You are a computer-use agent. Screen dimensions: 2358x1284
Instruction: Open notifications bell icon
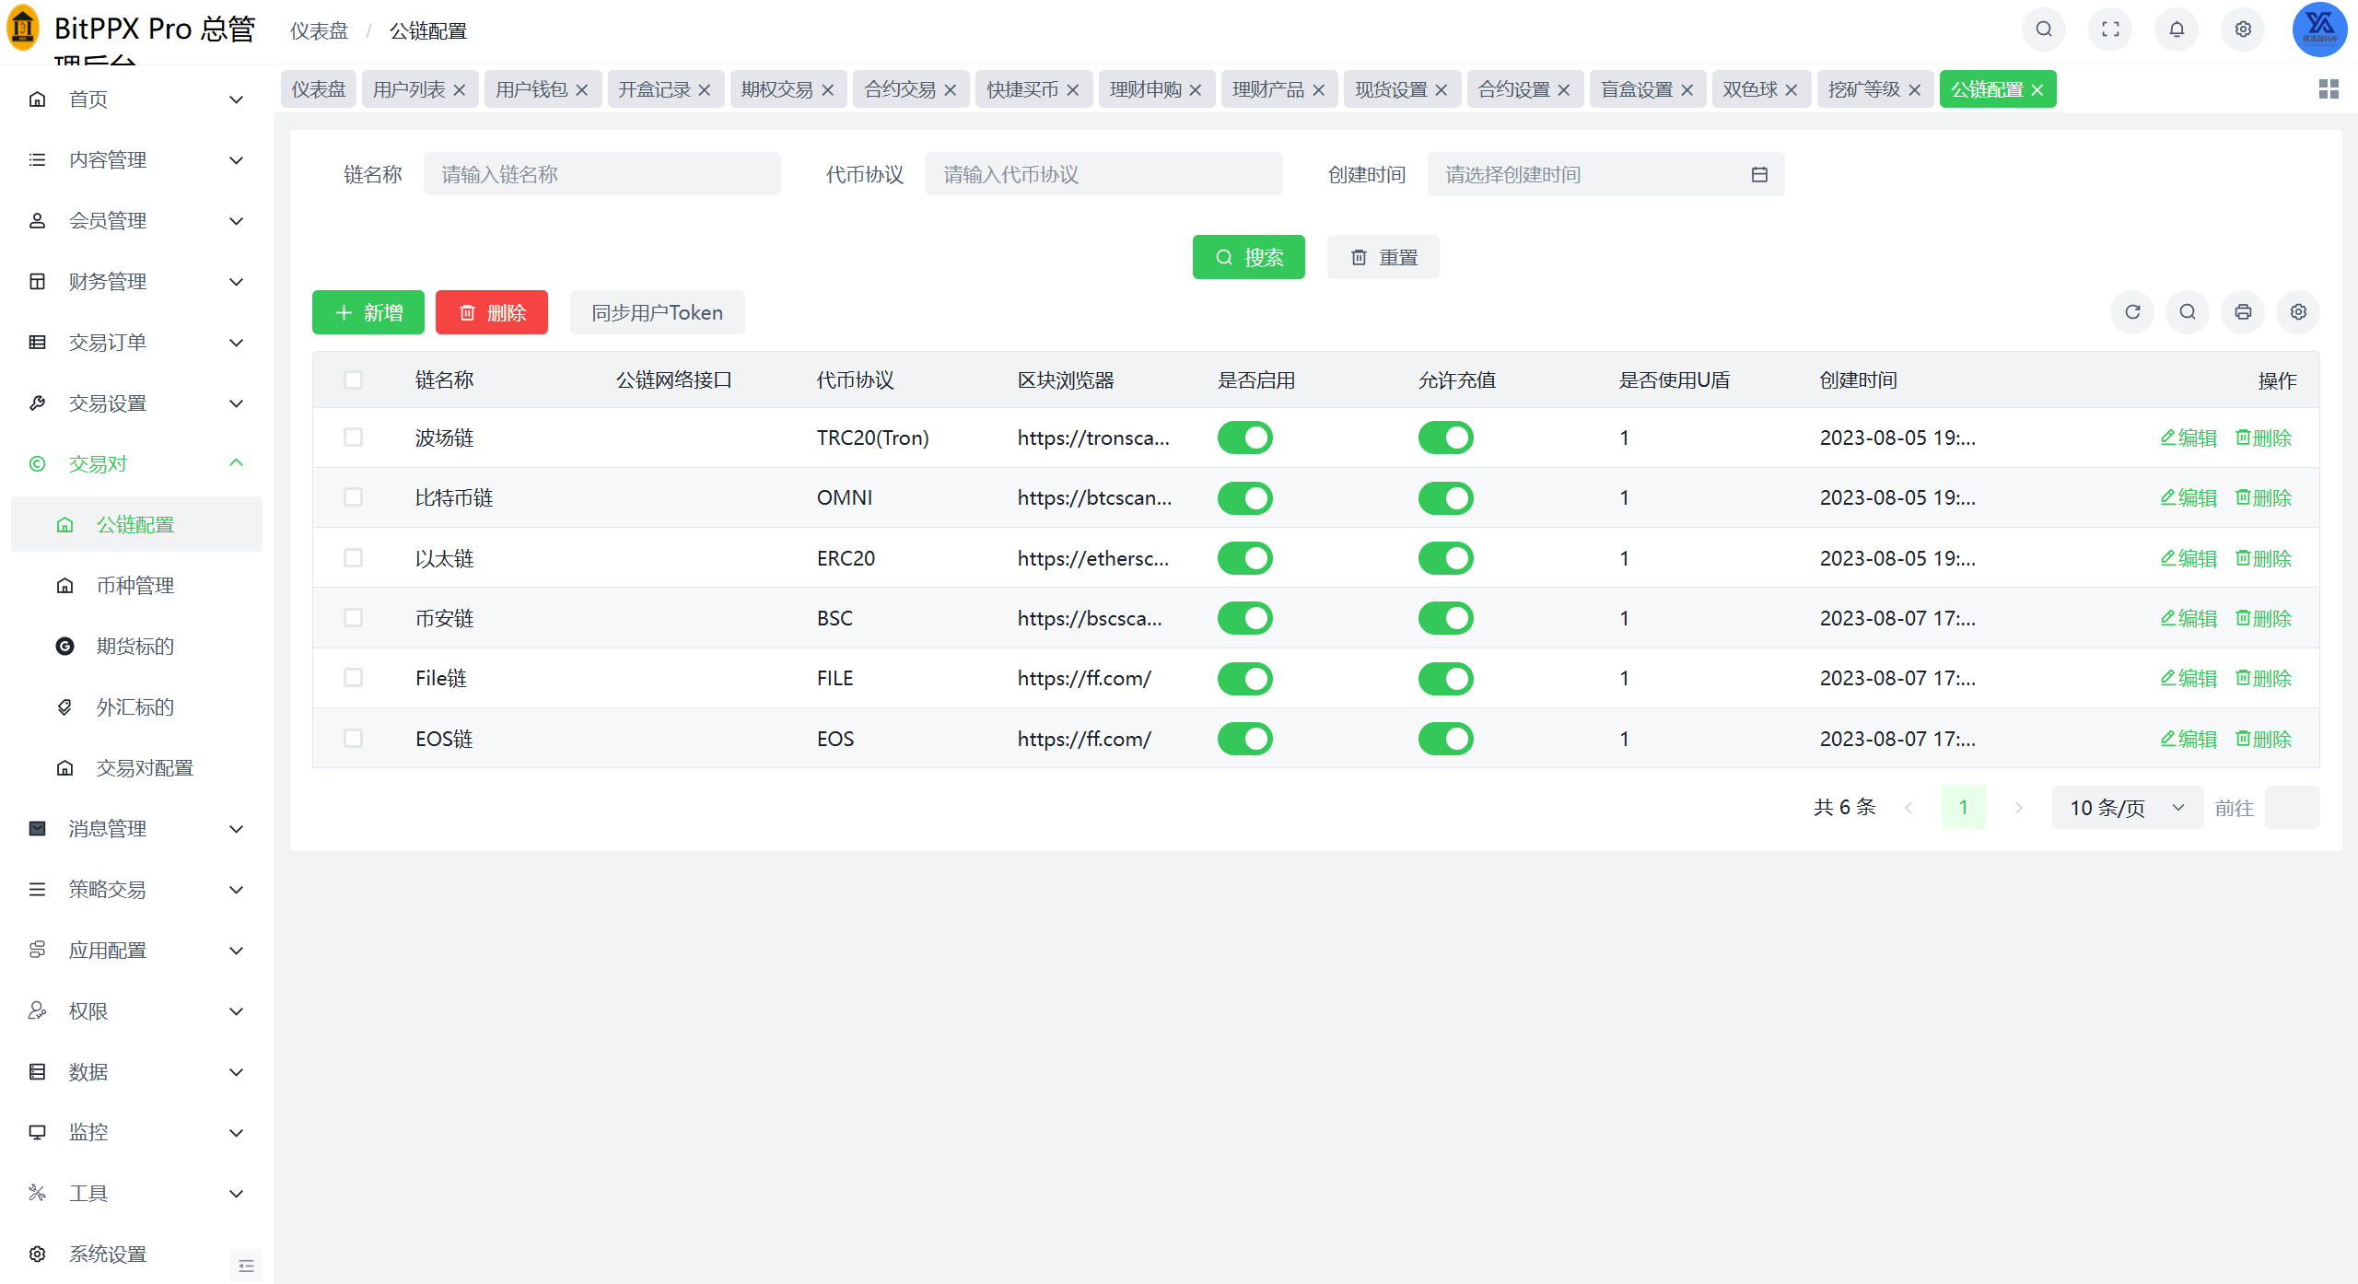click(2176, 29)
